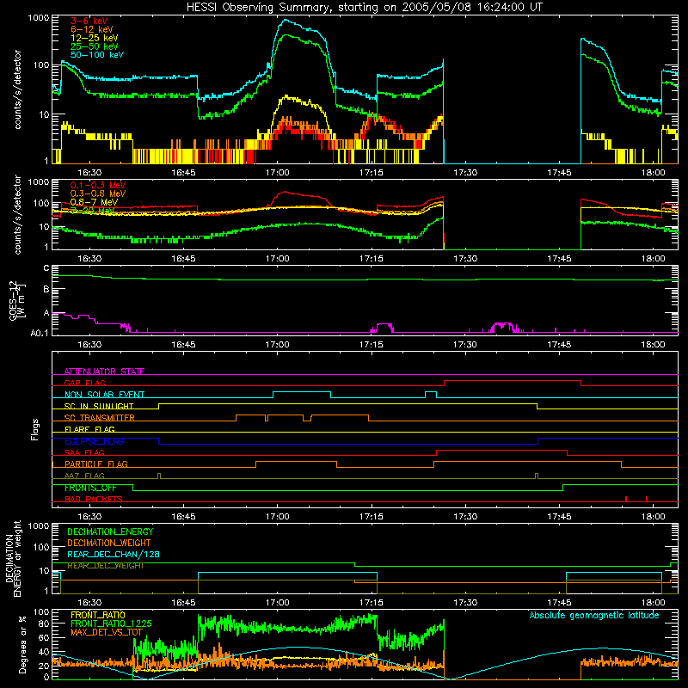Select the REAR_DEC_WEIGHT legend entry
688x688 pixels.
pyautogui.click(x=105, y=566)
